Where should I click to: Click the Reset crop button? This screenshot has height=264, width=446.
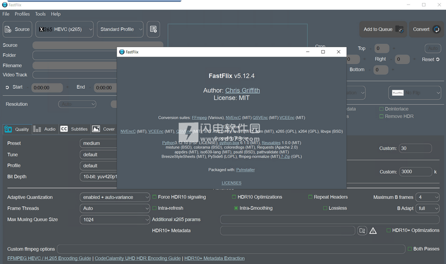coord(431,60)
